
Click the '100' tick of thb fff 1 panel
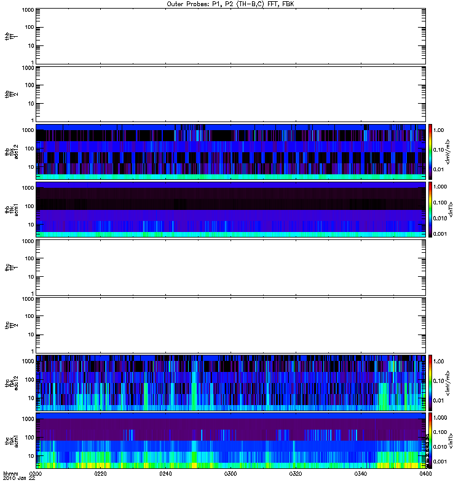tap(30, 27)
